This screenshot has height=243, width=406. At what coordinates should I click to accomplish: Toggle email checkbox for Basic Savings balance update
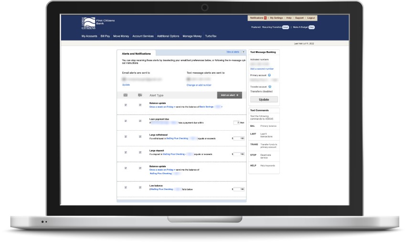coord(126,105)
